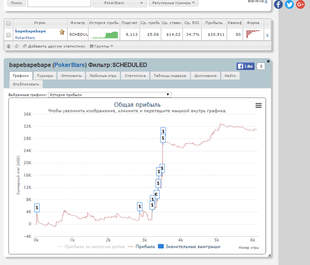310x265 pixels.
Task: Grab the chart resize handle at corner
Action: click(269, 255)
